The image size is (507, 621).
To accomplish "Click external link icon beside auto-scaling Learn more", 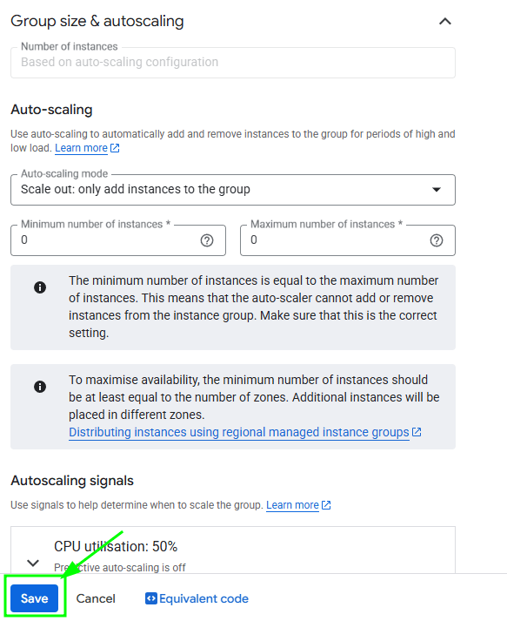I will click(x=115, y=148).
